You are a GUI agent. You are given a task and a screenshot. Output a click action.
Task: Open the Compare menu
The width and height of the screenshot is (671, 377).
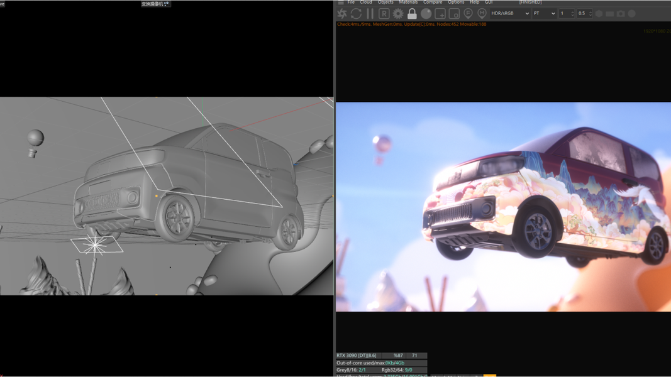(433, 2)
